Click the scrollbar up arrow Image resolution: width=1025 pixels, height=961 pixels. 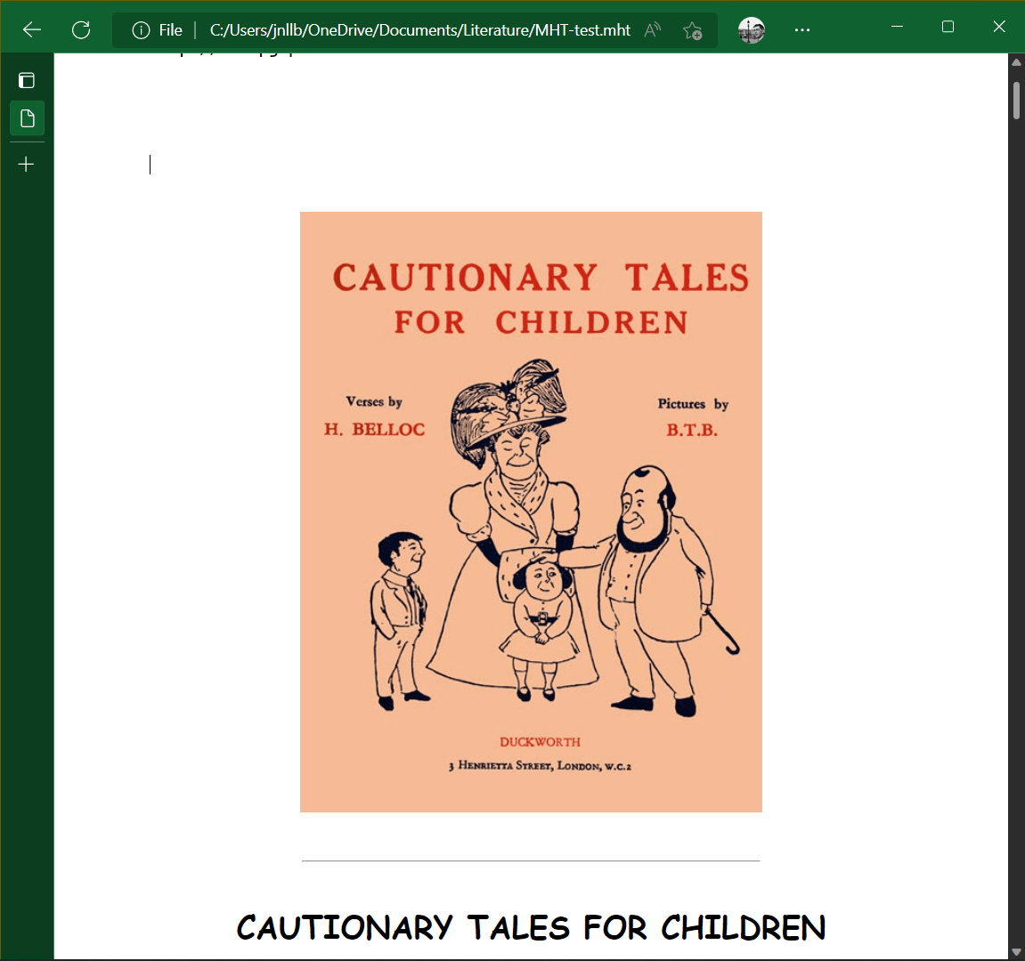(1016, 62)
